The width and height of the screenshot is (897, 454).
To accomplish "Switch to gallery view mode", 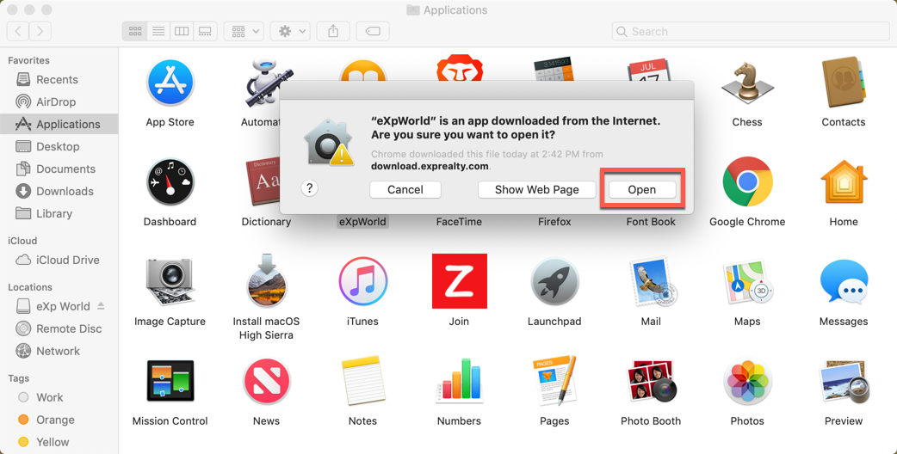I will point(206,32).
